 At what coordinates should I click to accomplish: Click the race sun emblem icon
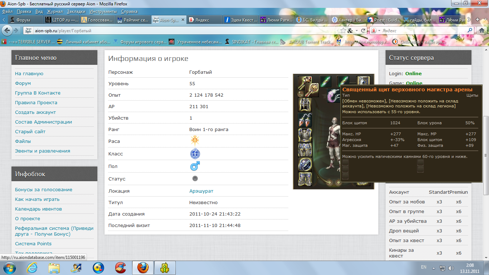pyautogui.click(x=195, y=140)
